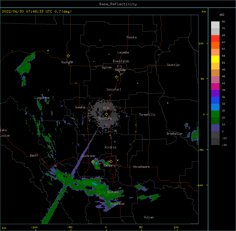This screenshot has height=231, width=236.
Task: Click the Base_Reflectivity title
Action: tap(118, 4)
